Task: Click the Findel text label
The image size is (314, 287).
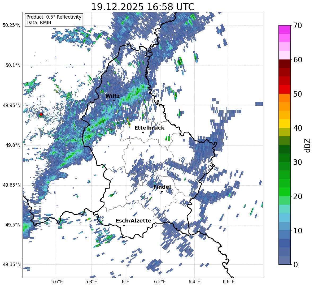Action: pyautogui.click(x=162, y=187)
